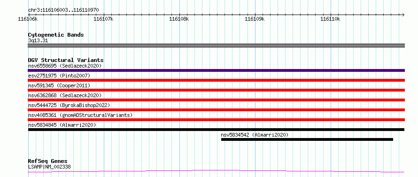Click the nsv5834845 (Almarri2020) label
Image resolution: width=418 pixels, height=177 pixels.
[x=62, y=125]
